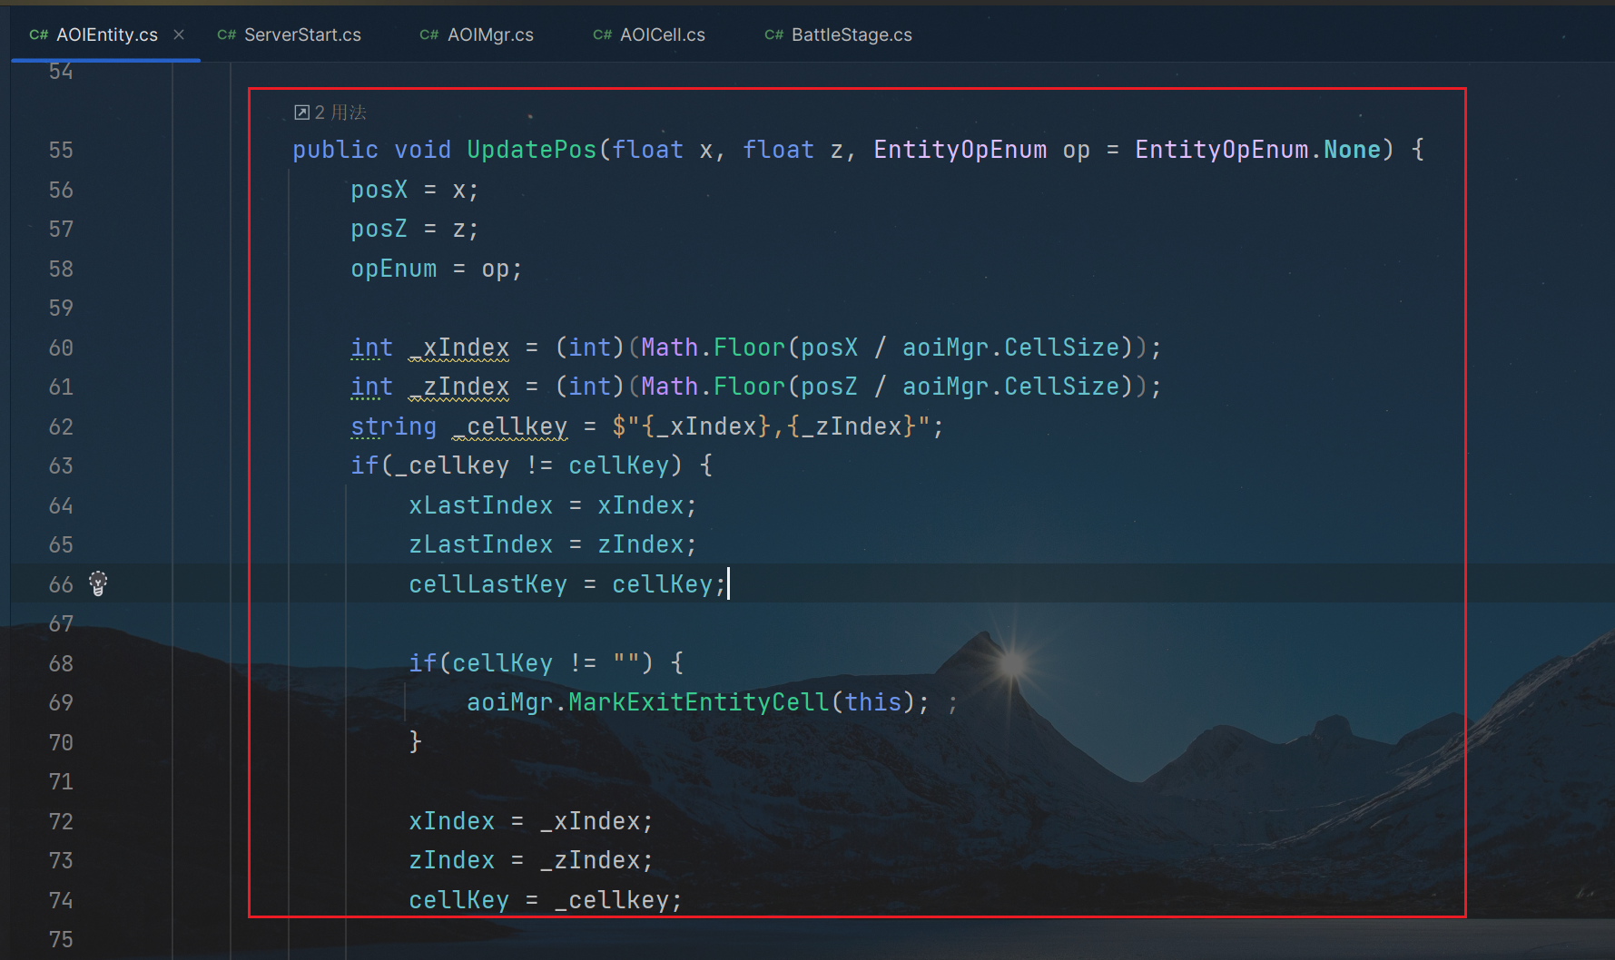Image resolution: width=1615 pixels, height=960 pixels.
Task: Click line number 55 in the gutter
Action: [x=61, y=151]
